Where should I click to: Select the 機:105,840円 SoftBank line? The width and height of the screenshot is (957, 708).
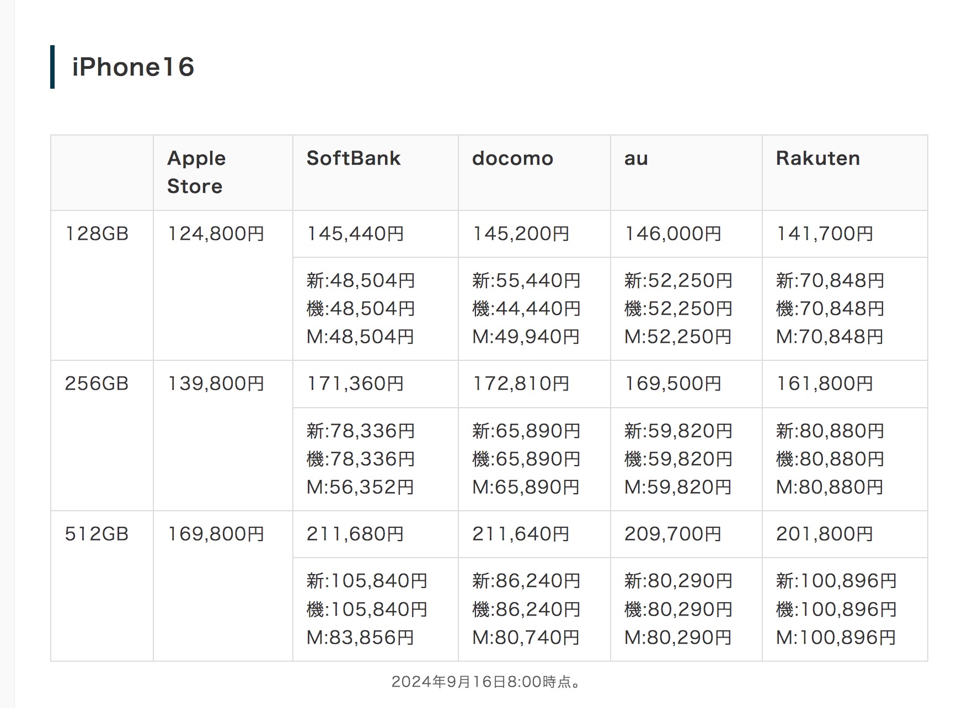367,609
